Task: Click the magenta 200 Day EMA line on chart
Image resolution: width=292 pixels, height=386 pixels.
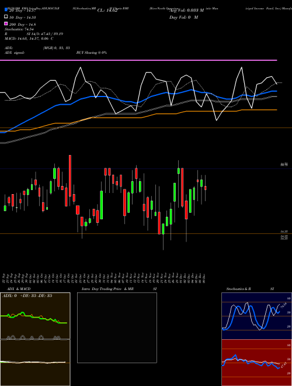Action: 138,60
